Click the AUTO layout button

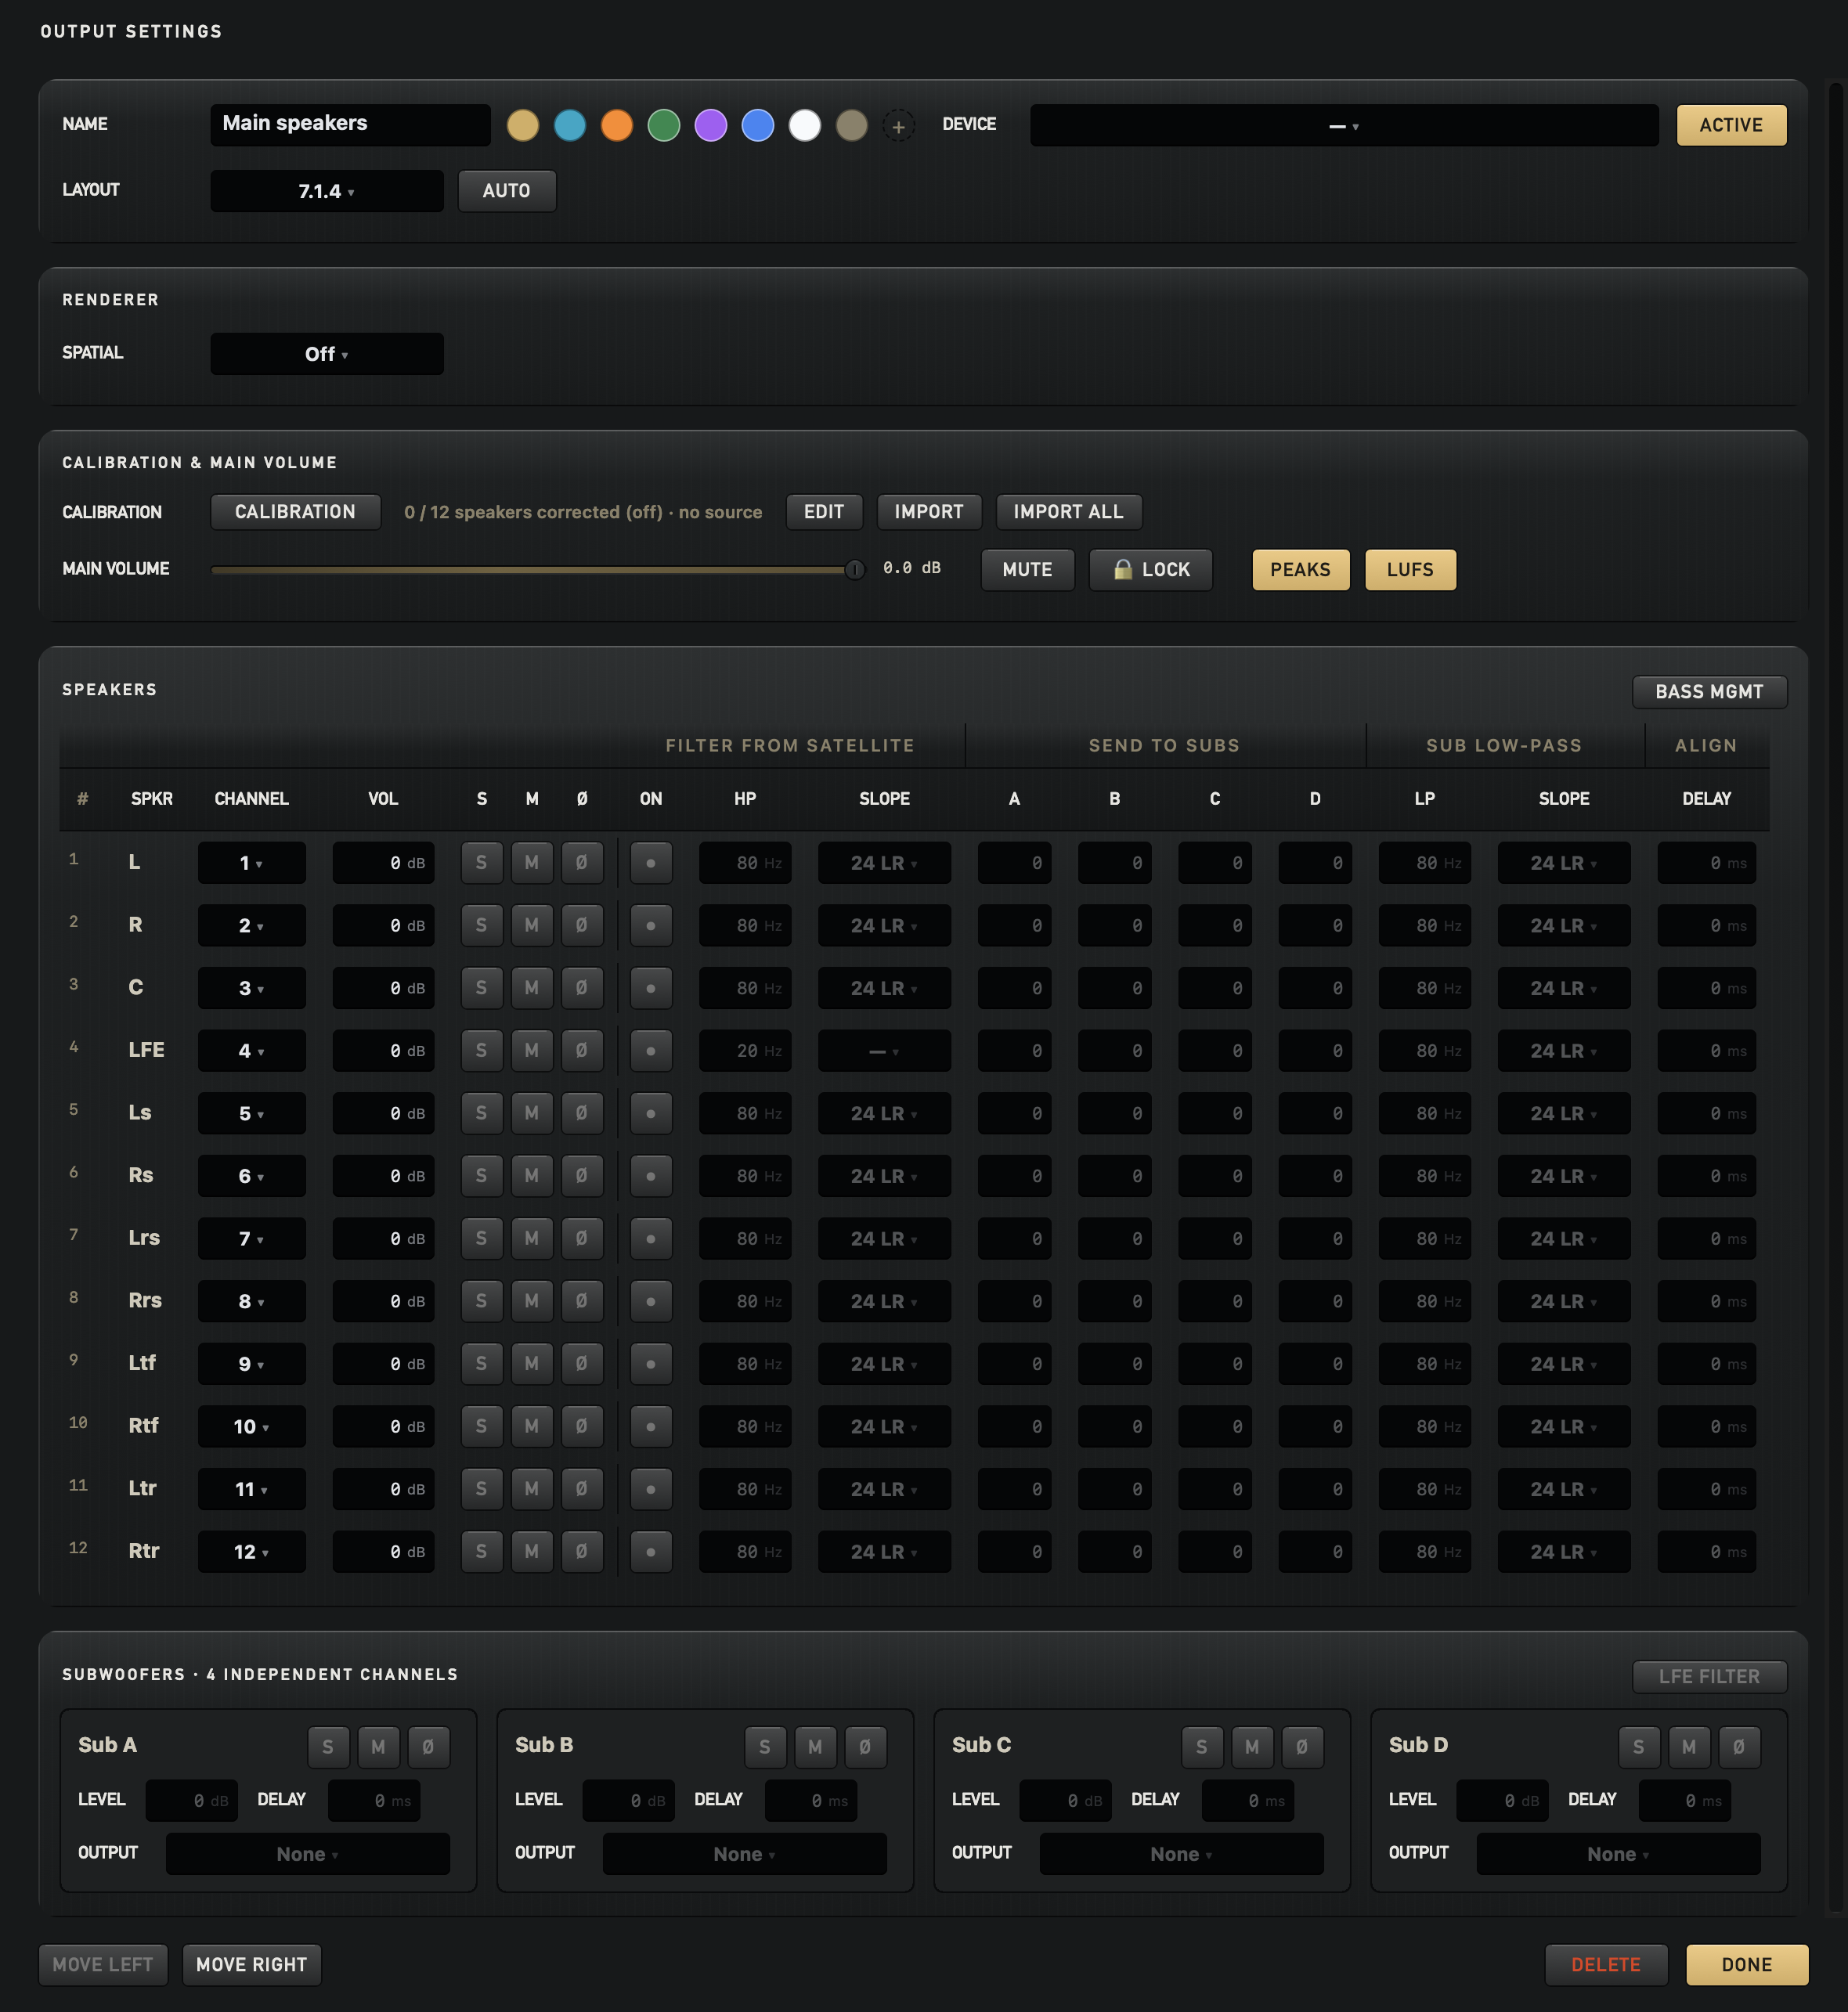click(507, 191)
